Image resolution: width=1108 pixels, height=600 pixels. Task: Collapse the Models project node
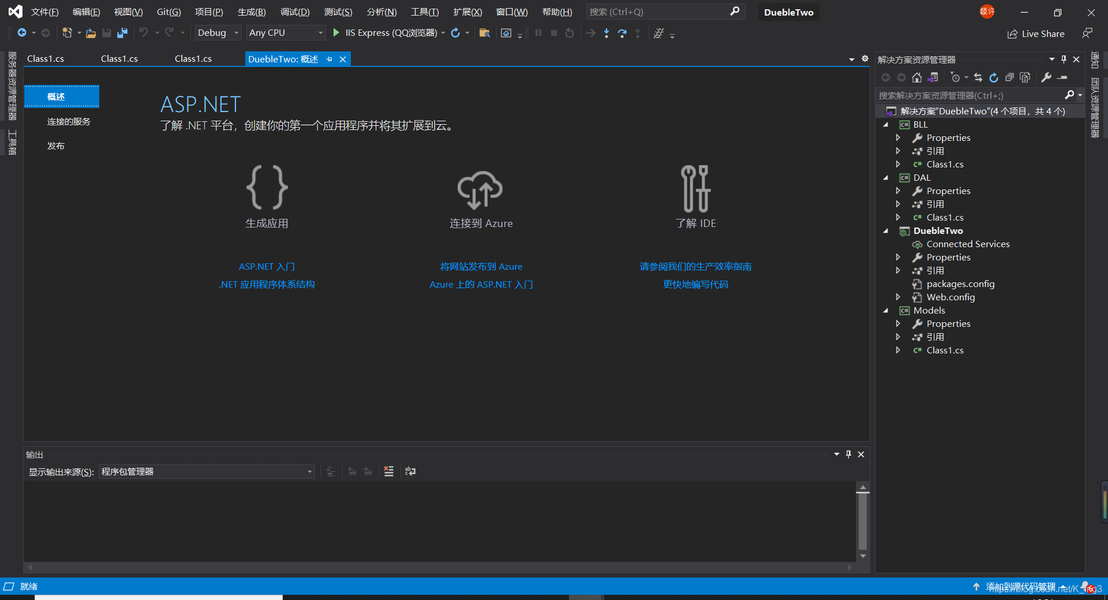pyautogui.click(x=886, y=311)
